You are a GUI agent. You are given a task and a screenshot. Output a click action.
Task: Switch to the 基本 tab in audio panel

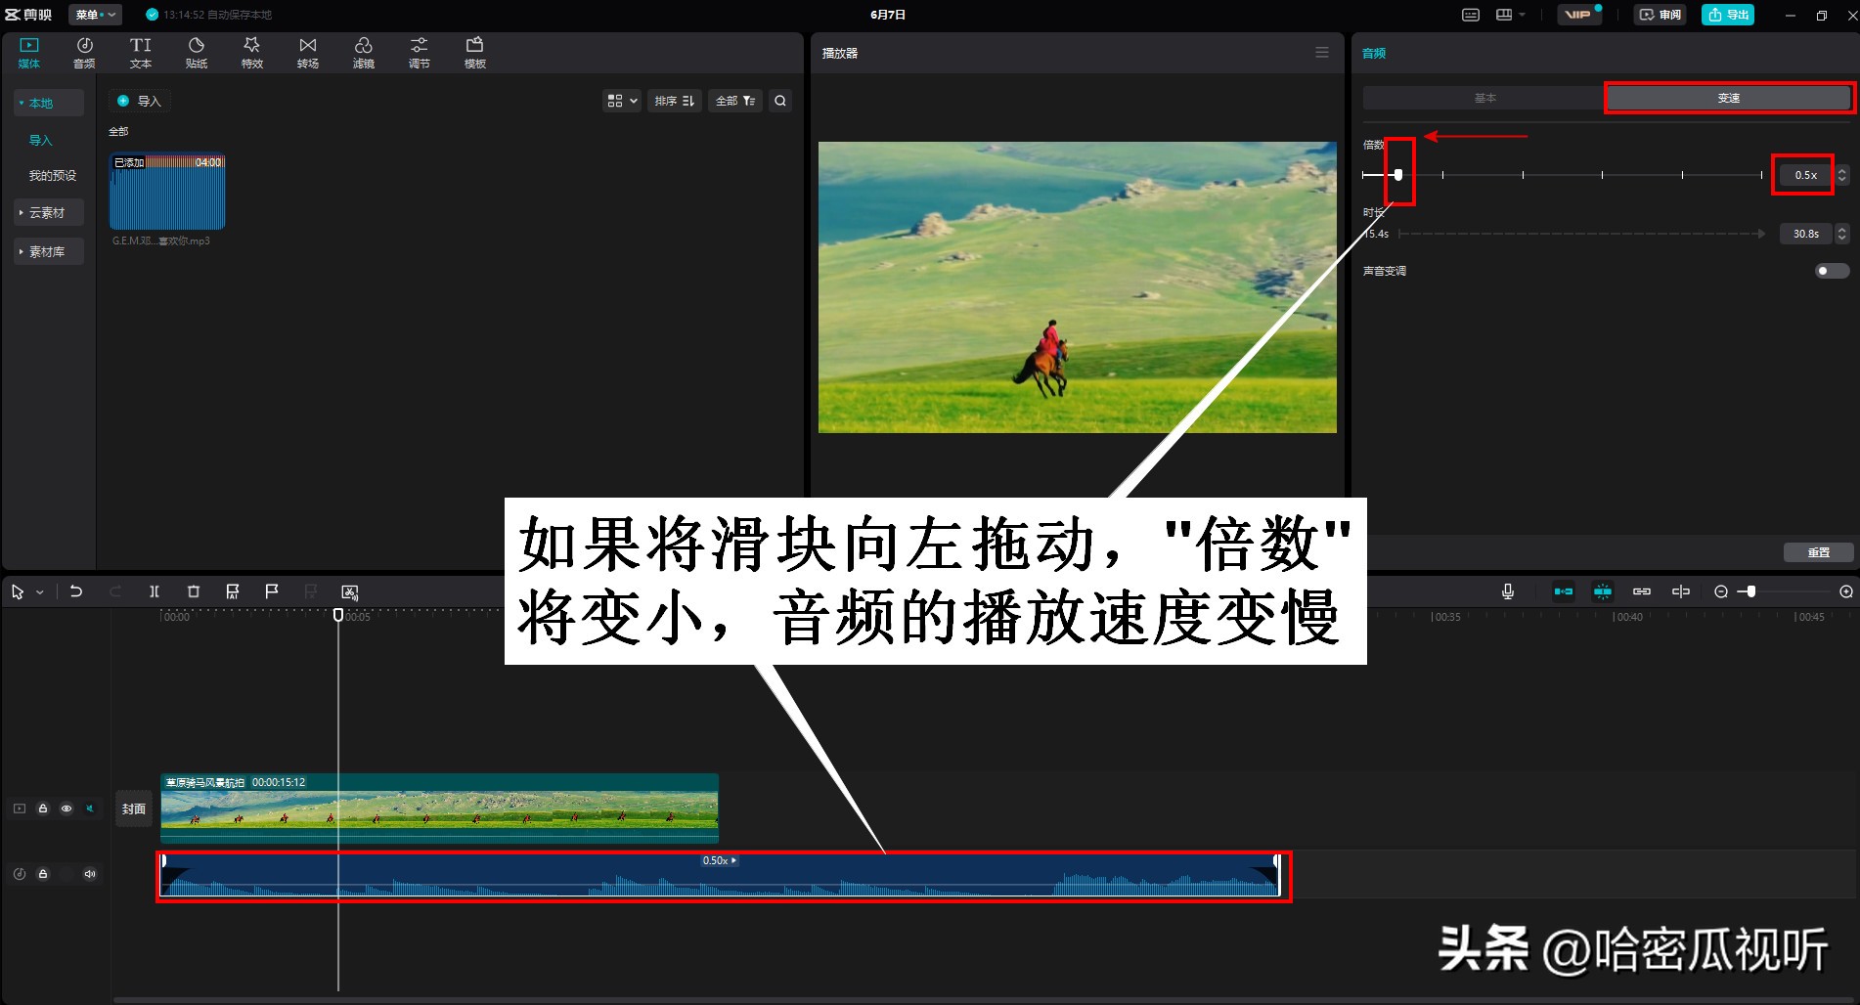[x=1485, y=97]
